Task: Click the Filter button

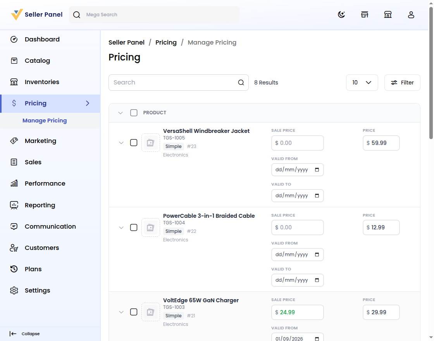Action: (x=402, y=83)
